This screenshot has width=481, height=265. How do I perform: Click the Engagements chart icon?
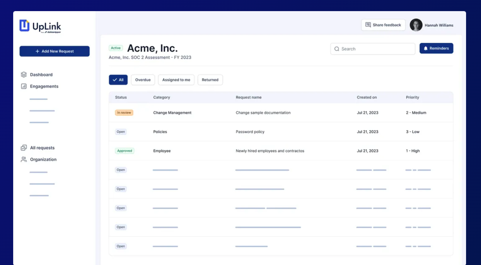pos(24,86)
